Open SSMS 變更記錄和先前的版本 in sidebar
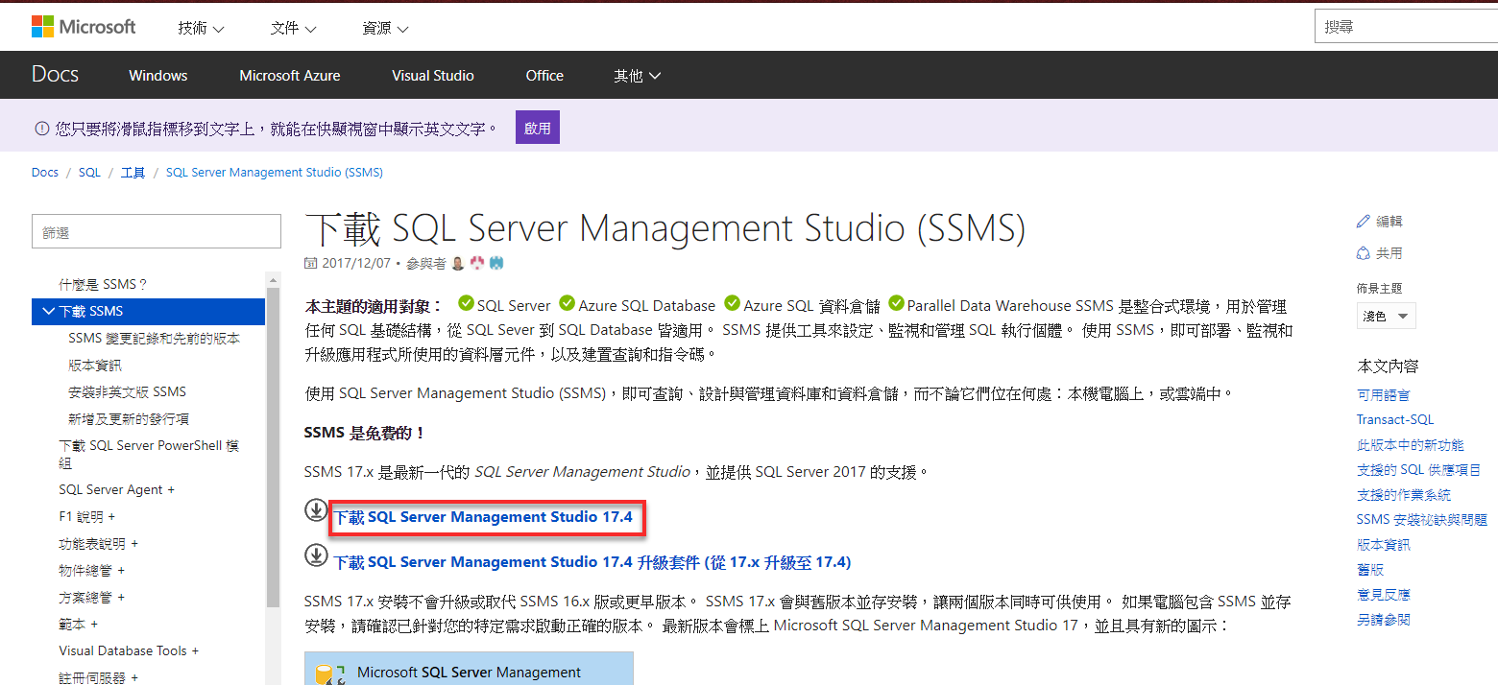1498x685 pixels. click(155, 339)
